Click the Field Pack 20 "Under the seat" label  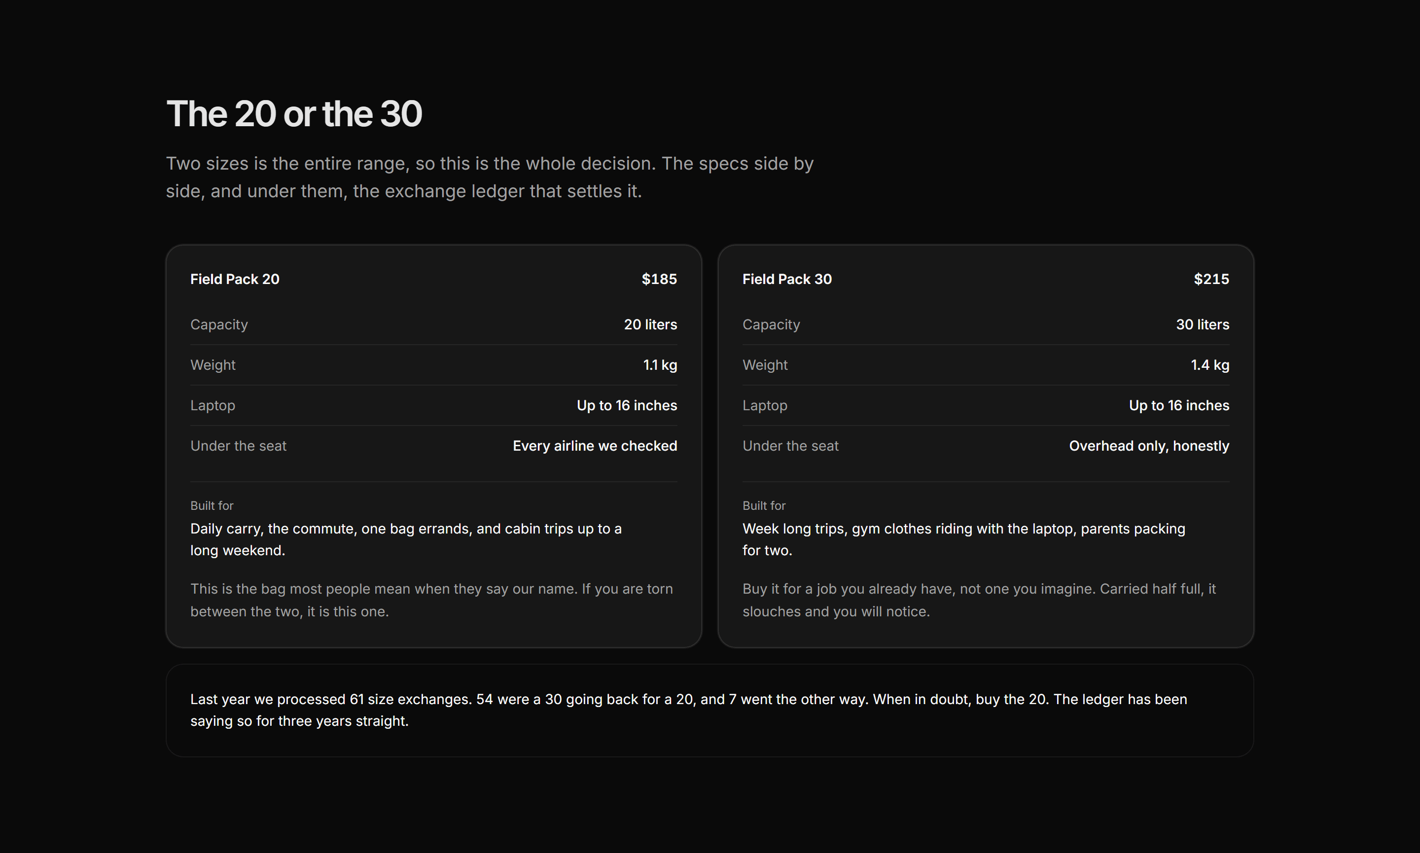[x=238, y=445]
